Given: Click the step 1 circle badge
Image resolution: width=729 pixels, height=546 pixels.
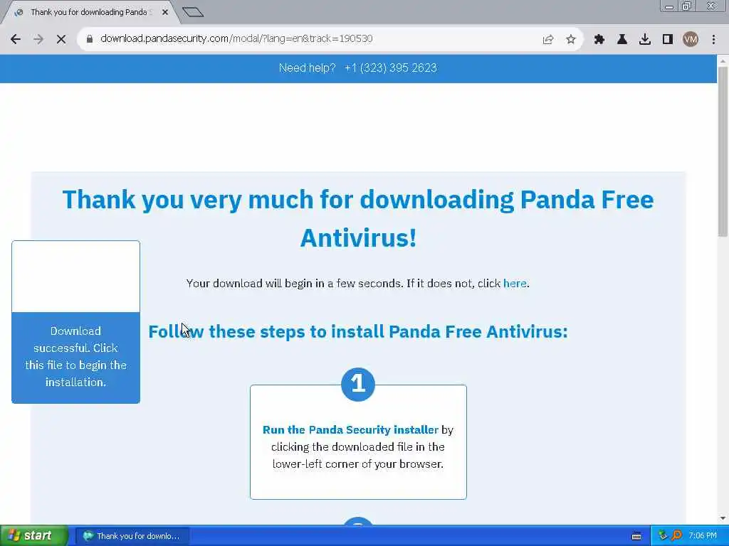Looking at the screenshot, I should point(358,384).
